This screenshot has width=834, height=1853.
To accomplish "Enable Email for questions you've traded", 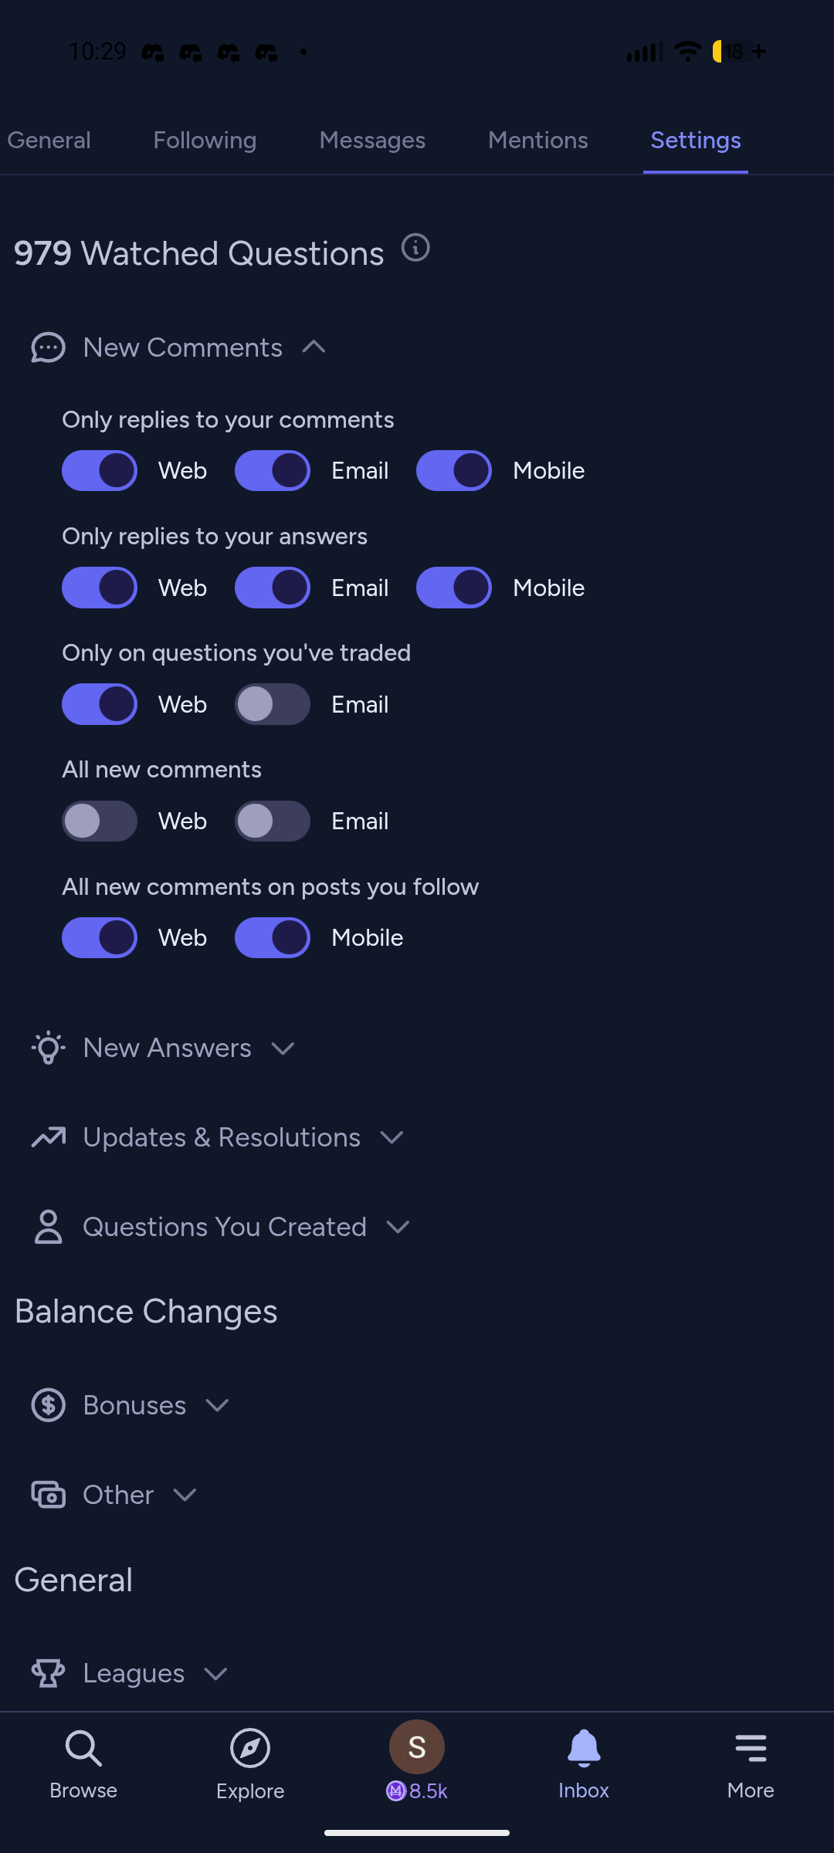I will [273, 704].
